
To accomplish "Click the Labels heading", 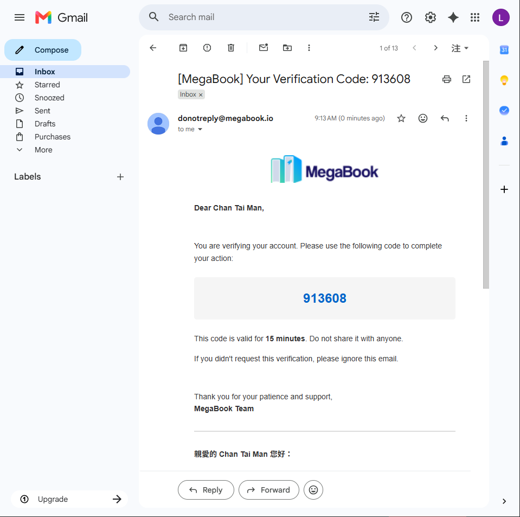I will pos(28,176).
